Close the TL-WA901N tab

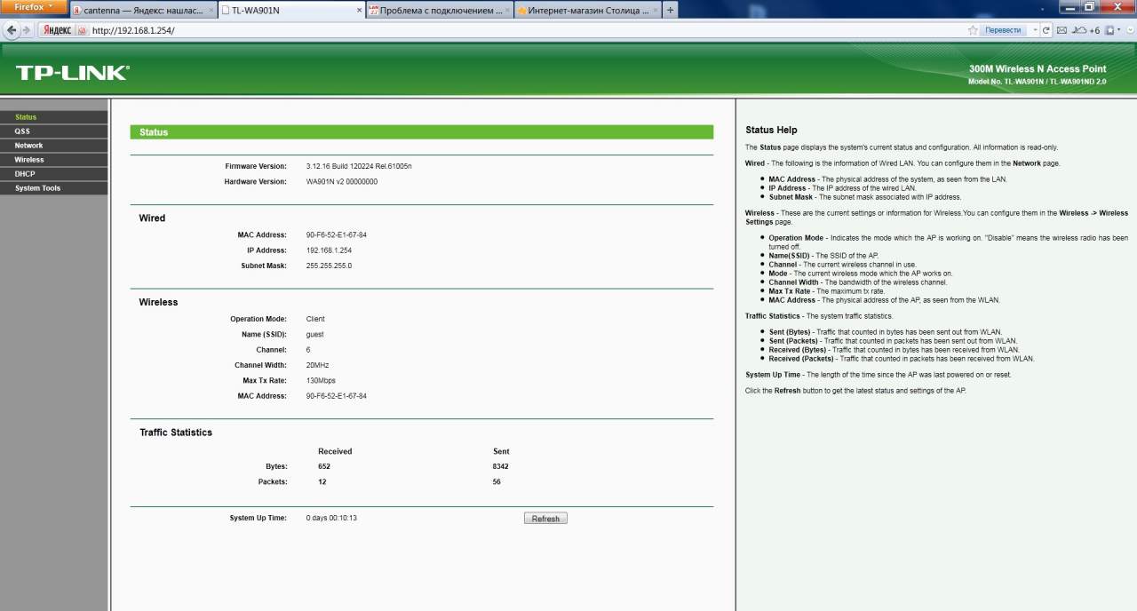pos(358,10)
